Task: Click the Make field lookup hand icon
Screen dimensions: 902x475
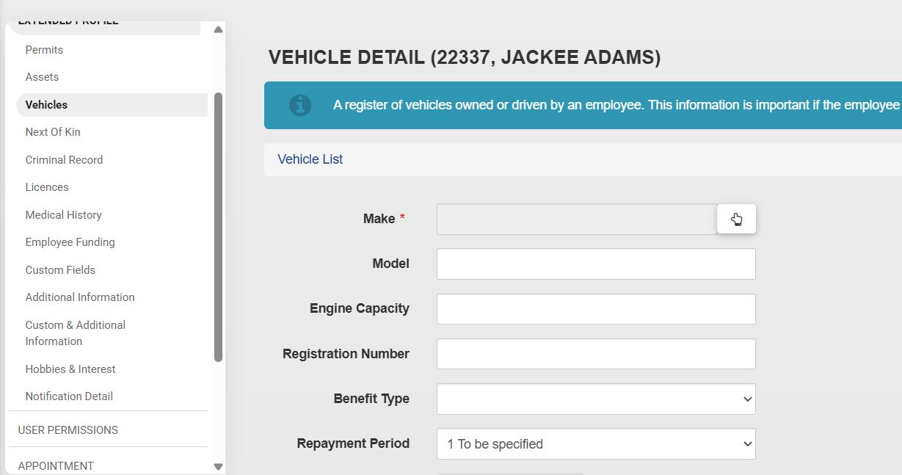Action: [x=736, y=220]
